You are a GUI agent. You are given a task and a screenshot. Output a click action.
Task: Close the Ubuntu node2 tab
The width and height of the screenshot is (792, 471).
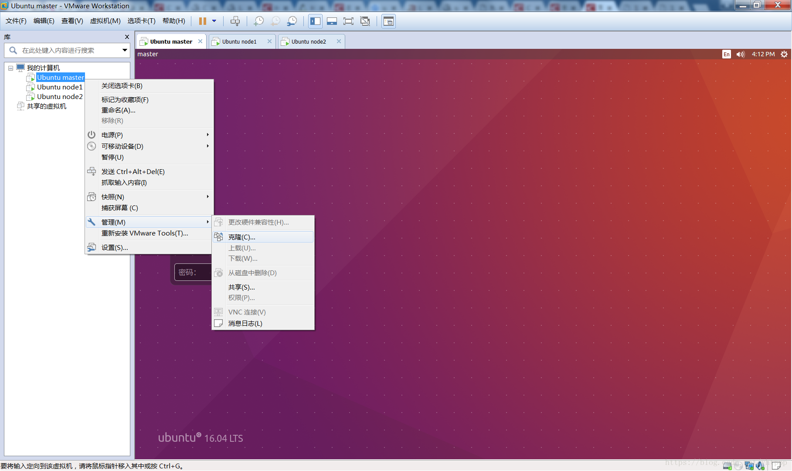(x=339, y=41)
